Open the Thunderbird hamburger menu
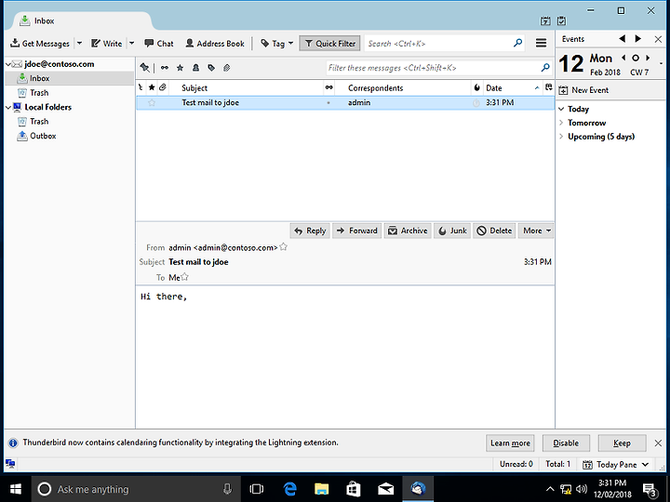The width and height of the screenshot is (670, 502). [x=541, y=43]
